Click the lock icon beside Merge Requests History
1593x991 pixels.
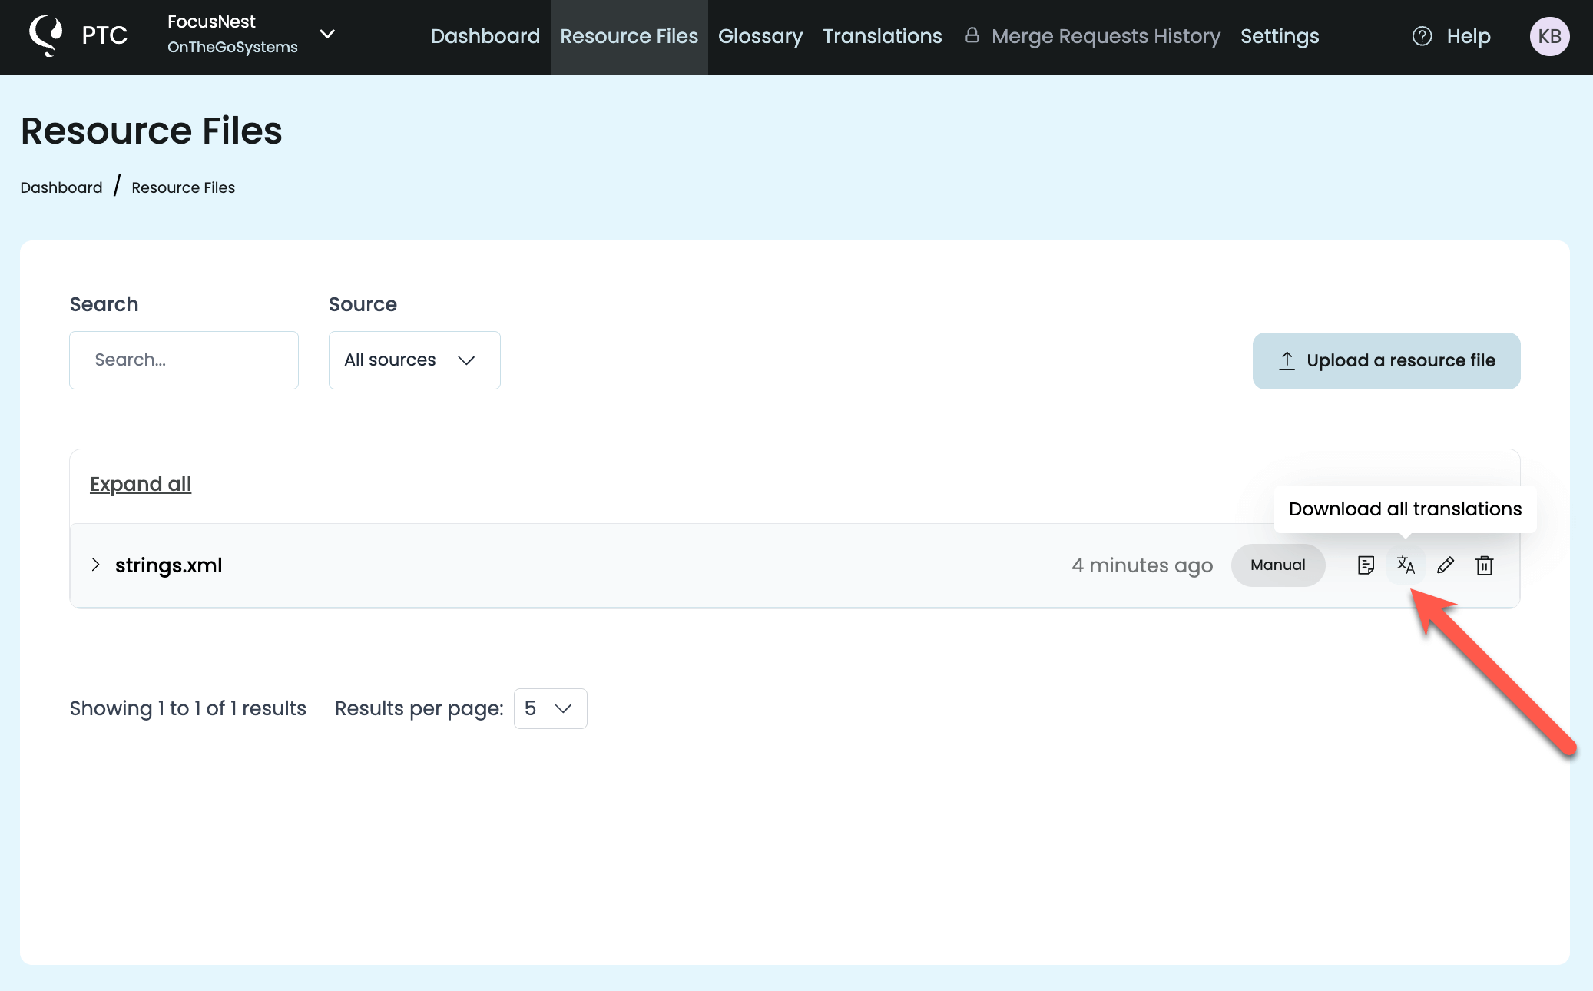[x=972, y=35]
